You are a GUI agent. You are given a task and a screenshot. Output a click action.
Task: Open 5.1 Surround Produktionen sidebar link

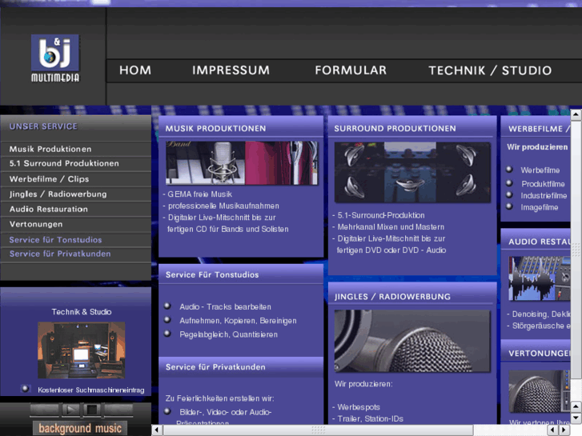[x=64, y=163]
